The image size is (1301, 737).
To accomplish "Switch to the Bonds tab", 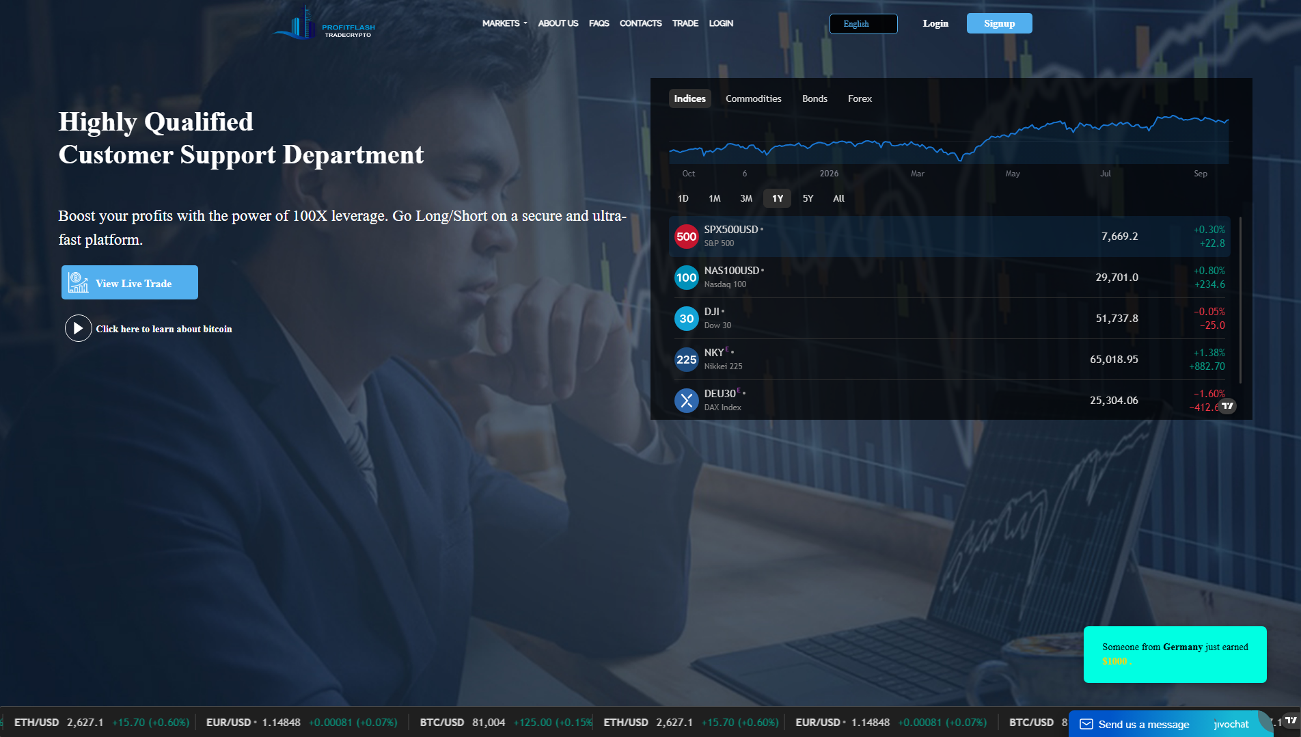I will pos(814,98).
